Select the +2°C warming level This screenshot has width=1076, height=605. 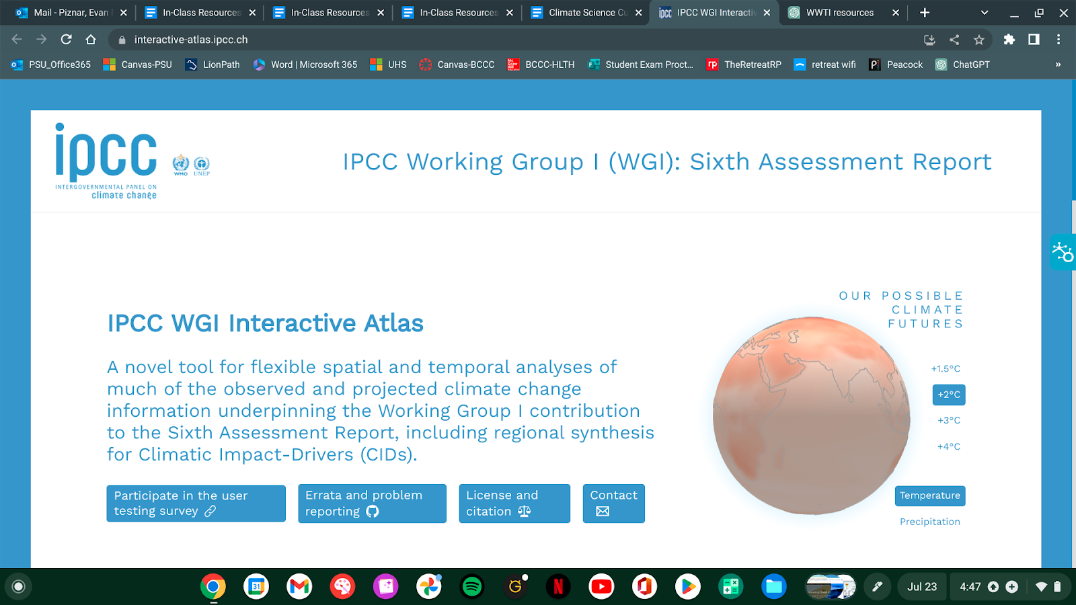(x=949, y=395)
